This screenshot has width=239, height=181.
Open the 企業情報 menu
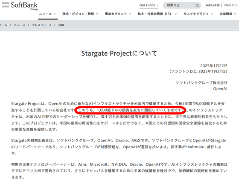(228, 14)
